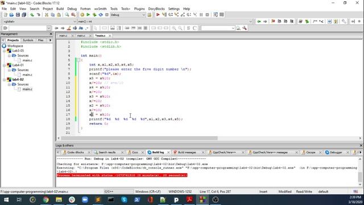Click the Toggle bookmark flag icon
This screenshot has height=205, width=364.
273,22
